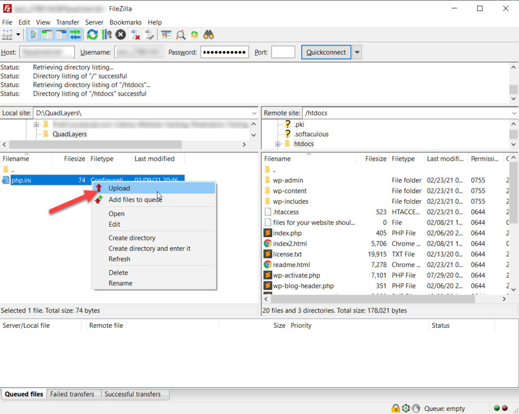Expand the blurred folder in local tree
519x414 pixels.
36,125
